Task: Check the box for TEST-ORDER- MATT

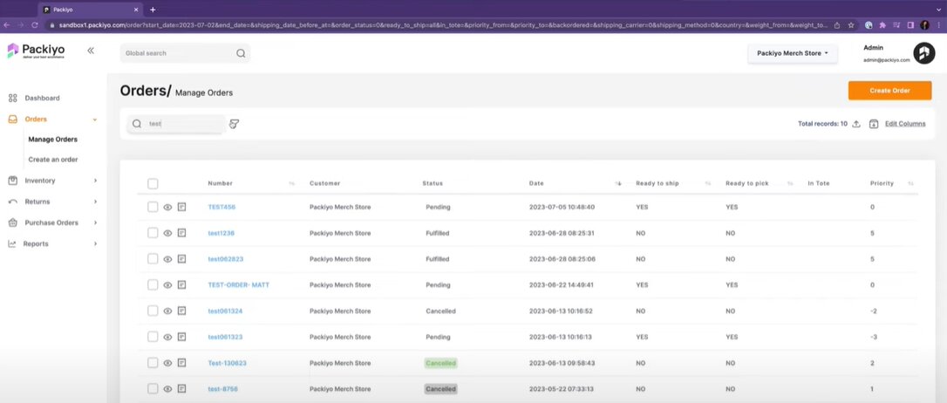Action: click(153, 285)
